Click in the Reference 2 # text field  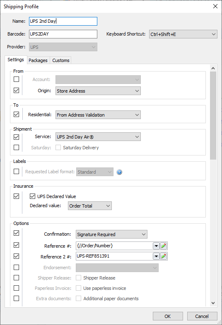pos(114,256)
